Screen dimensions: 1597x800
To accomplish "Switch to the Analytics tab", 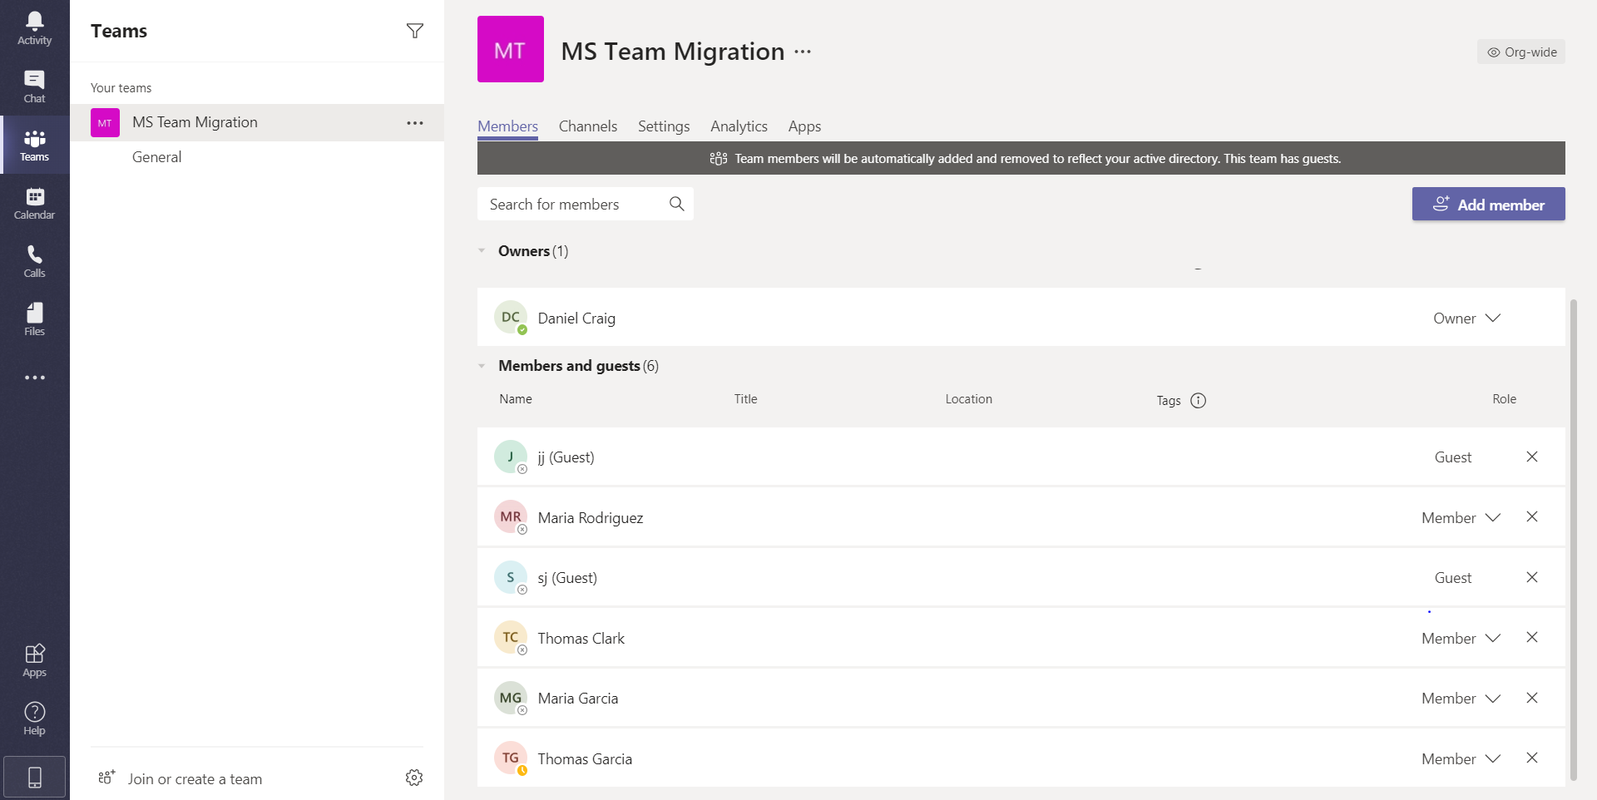I will (x=739, y=126).
